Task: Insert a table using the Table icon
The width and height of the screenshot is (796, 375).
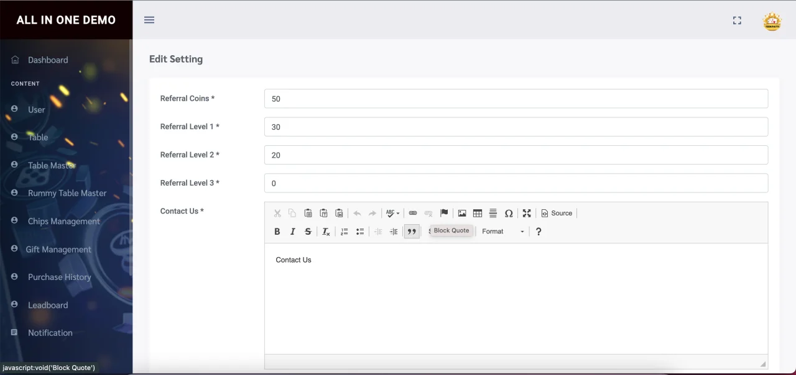Action: (x=478, y=213)
